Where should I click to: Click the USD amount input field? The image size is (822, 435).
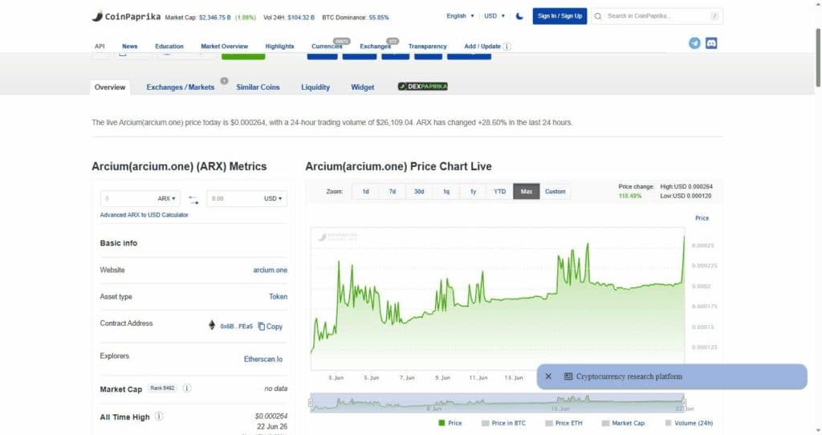click(x=234, y=198)
